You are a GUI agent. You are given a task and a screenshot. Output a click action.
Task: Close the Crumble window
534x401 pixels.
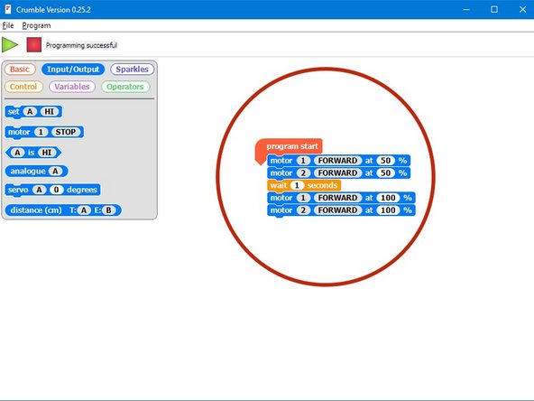523,9
